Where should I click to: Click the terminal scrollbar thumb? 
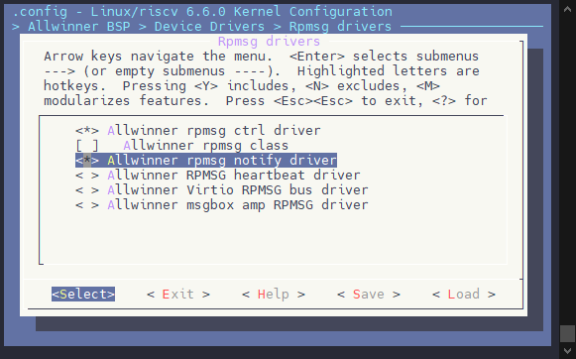[x=567, y=333]
